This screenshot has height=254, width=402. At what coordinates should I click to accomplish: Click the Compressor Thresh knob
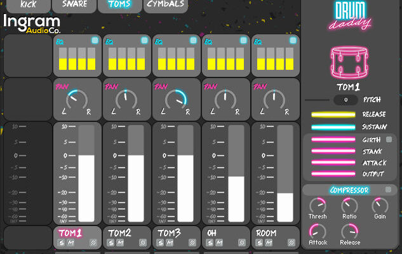(318, 205)
